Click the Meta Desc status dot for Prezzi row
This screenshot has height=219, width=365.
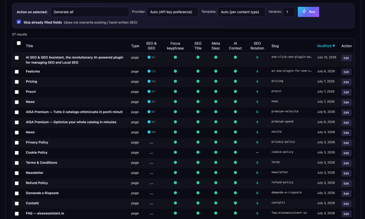coord(216,92)
